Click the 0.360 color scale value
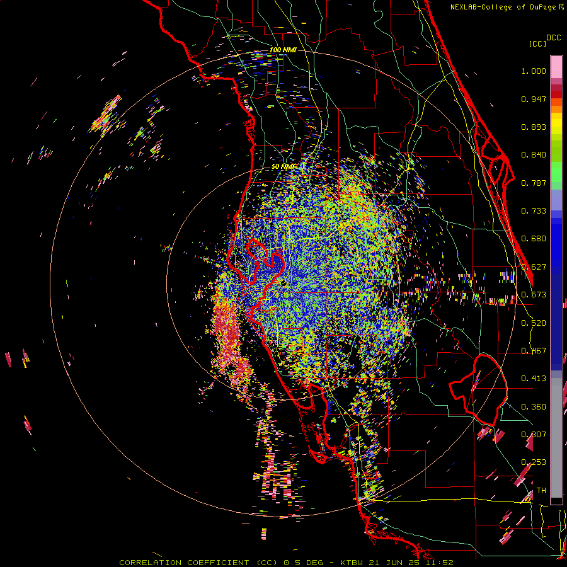 (534, 407)
